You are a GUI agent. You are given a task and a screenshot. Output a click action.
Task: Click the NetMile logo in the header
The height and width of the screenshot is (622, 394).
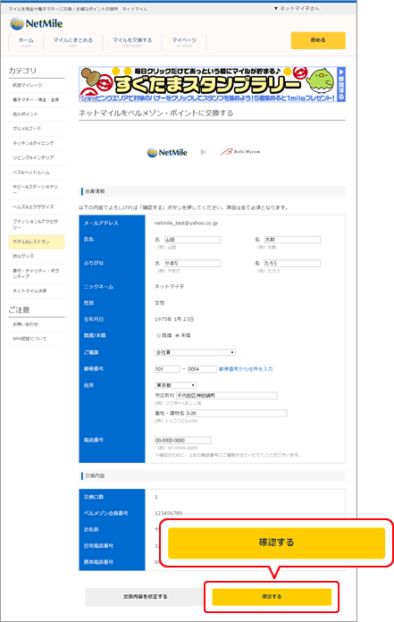pyautogui.click(x=37, y=24)
